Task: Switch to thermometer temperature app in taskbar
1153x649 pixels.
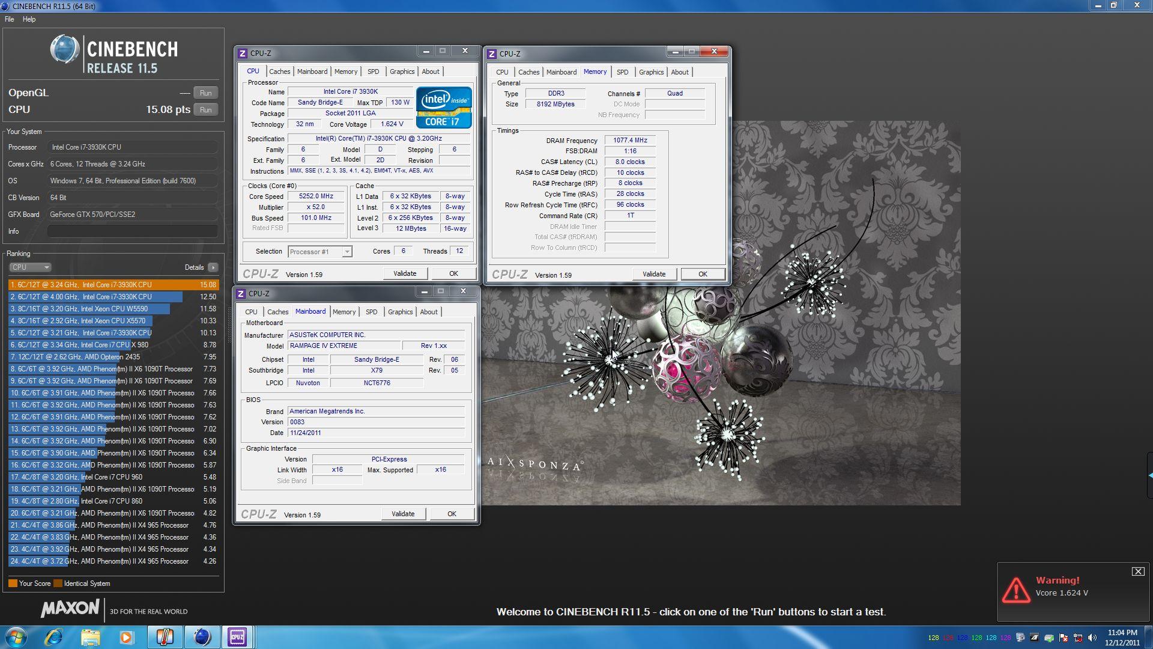Action: (165, 637)
